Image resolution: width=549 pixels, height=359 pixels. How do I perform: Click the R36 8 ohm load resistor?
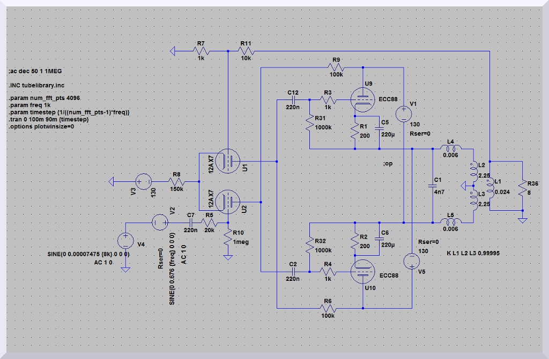523,187
